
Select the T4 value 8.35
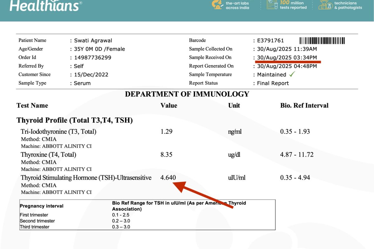[x=166, y=155]
